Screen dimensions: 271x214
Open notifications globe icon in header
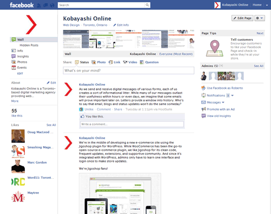[52, 5]
